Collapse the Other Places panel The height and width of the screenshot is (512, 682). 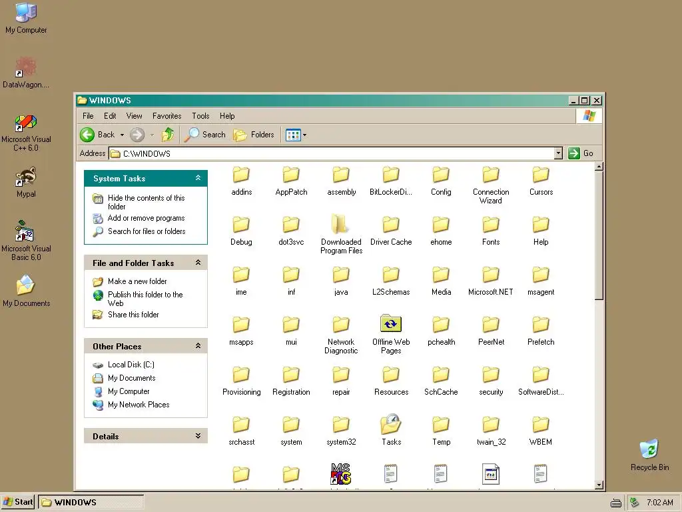(198, 346)
